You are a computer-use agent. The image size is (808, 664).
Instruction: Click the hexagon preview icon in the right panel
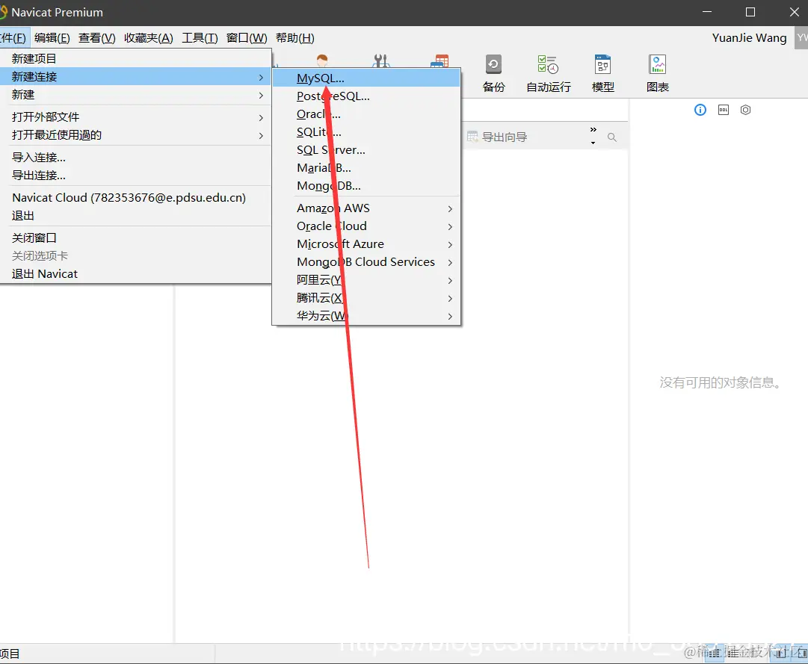[x=746, y=110]
